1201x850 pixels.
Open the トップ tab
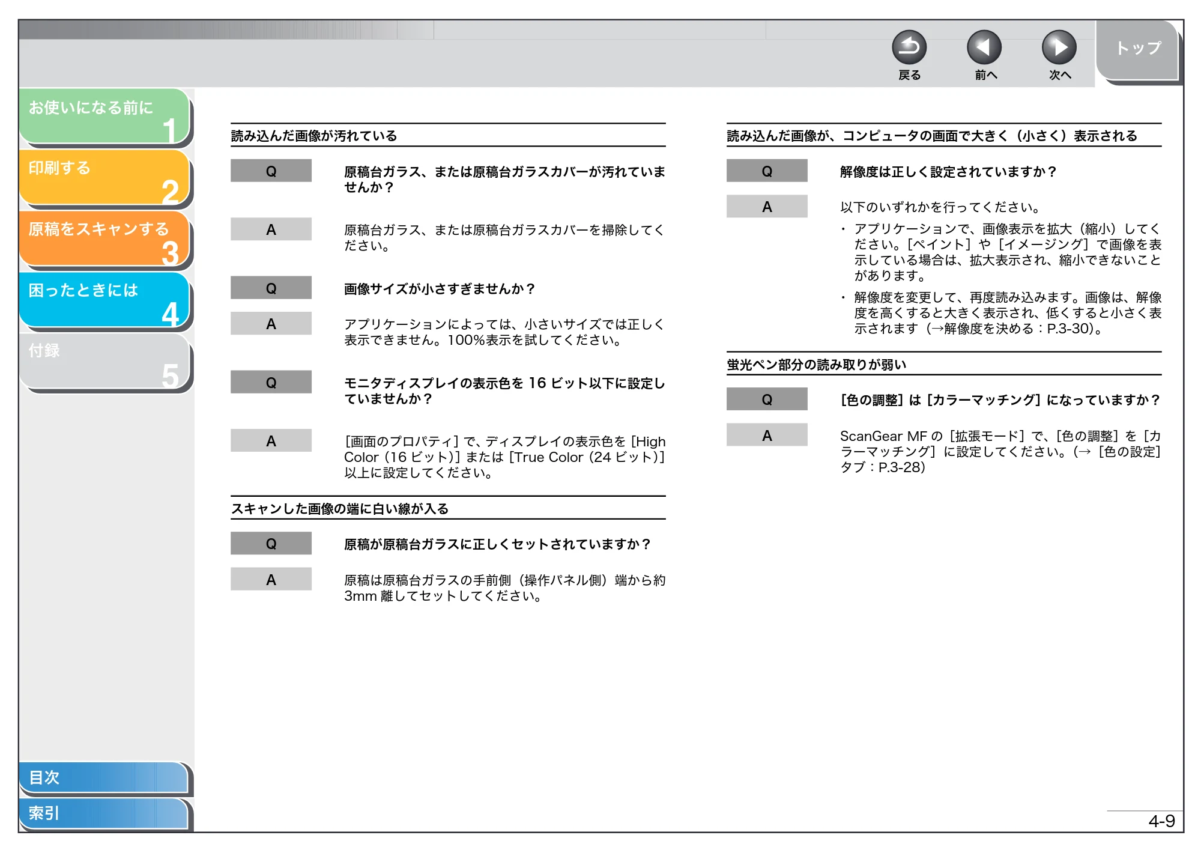tap(1138, 49)
